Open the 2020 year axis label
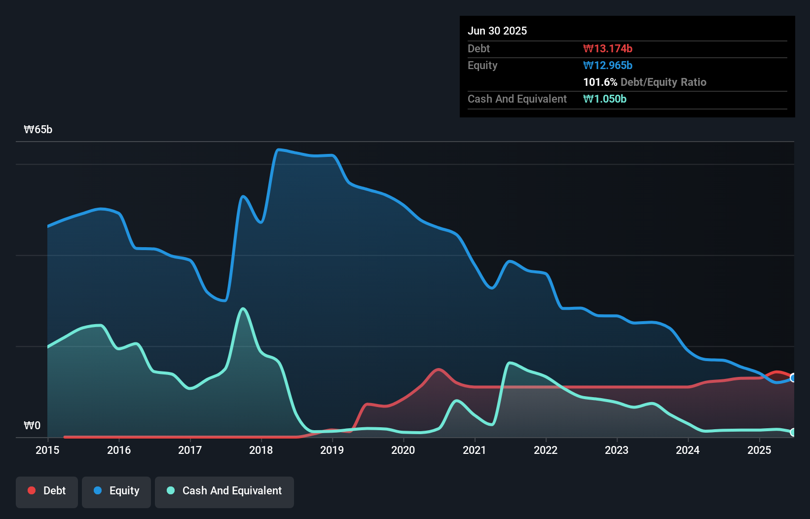This screenshot has width=810, height=519. [403, 450]
